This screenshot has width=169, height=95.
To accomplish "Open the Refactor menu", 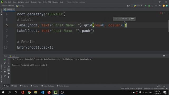I will 34,2.
